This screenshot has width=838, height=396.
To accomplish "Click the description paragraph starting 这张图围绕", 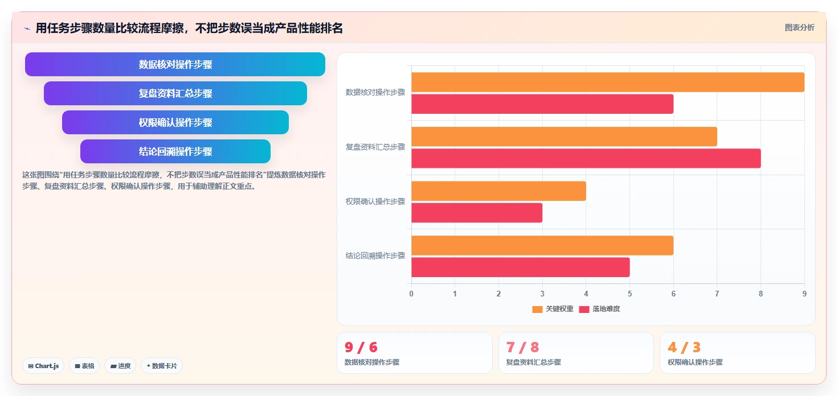I will pos(174,180).
